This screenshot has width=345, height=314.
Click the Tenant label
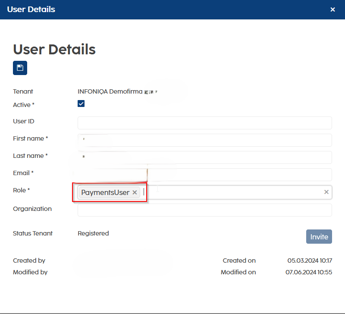point(23,91)
